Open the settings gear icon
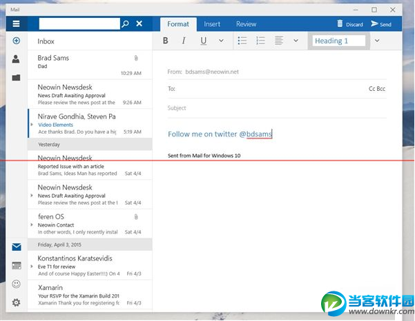 click(x=16, y=302)
